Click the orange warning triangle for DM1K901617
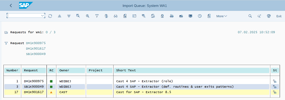This screenshot has height=100, width=285. [x=51, y=92]
